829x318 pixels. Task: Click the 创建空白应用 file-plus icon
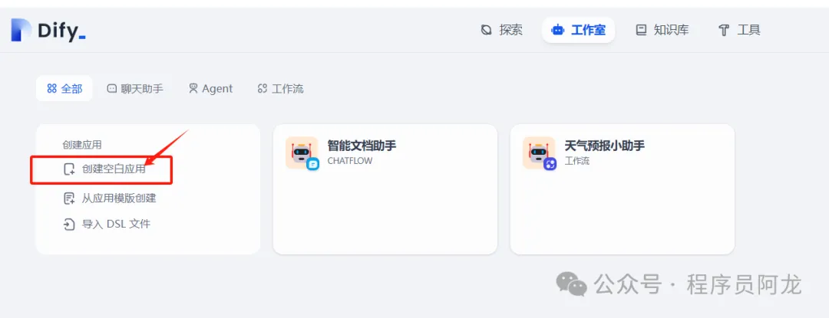(69, 169)
